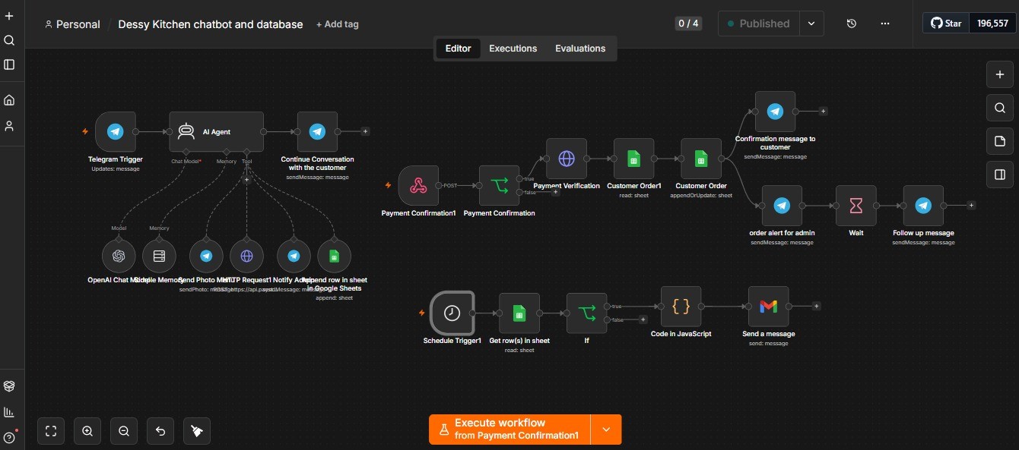
Task: Click the Dessy Kitchen workflow name
Action: tap(211, 24)
